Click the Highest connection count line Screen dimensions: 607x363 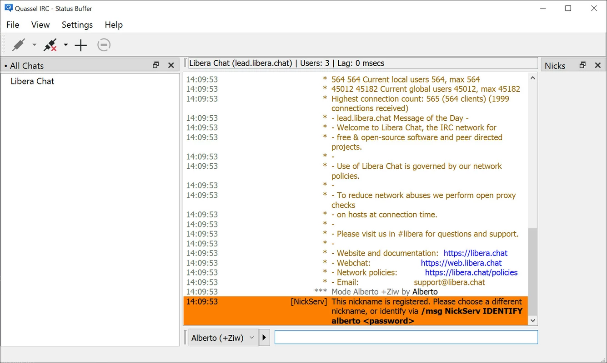[421, 103]
